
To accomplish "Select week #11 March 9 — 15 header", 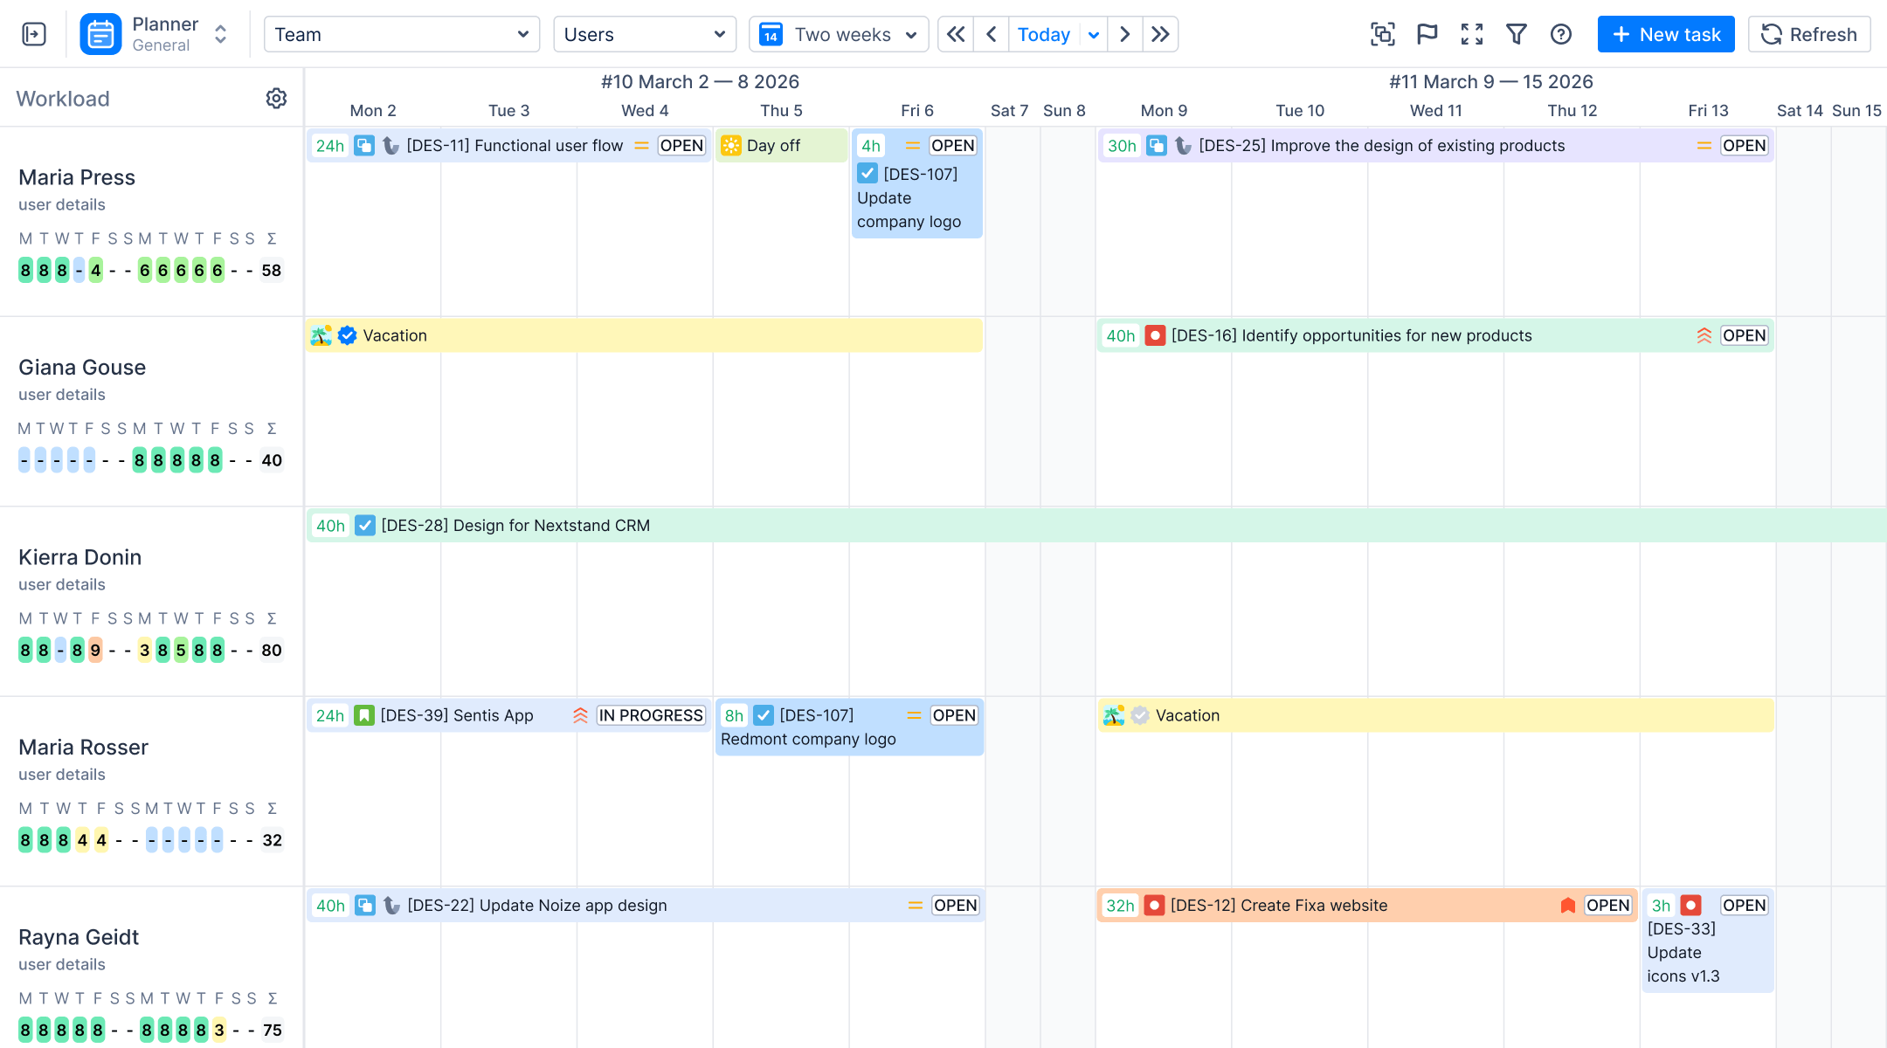I will coord(1491,81).
